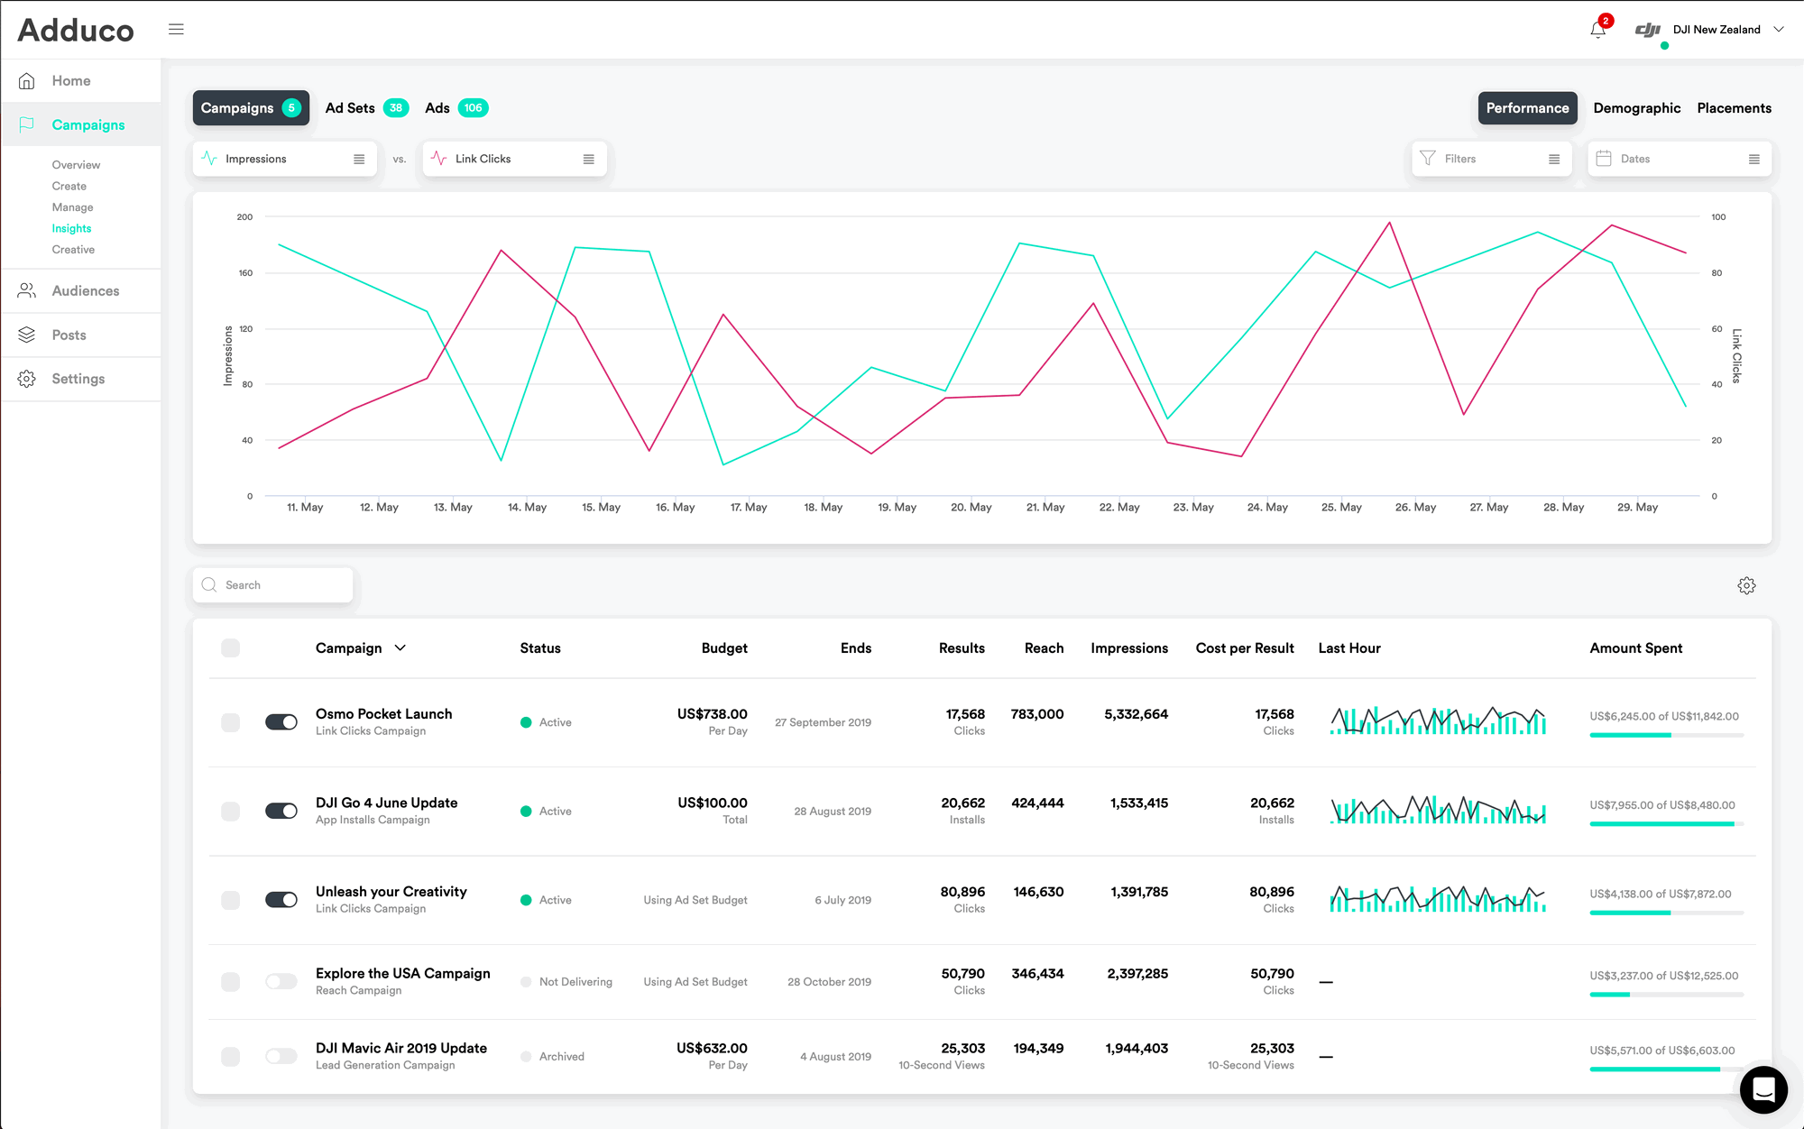The image size is (1804, 1129).
Task: Click the Settings gear icon in sidebar
Action: pos(27,379)
